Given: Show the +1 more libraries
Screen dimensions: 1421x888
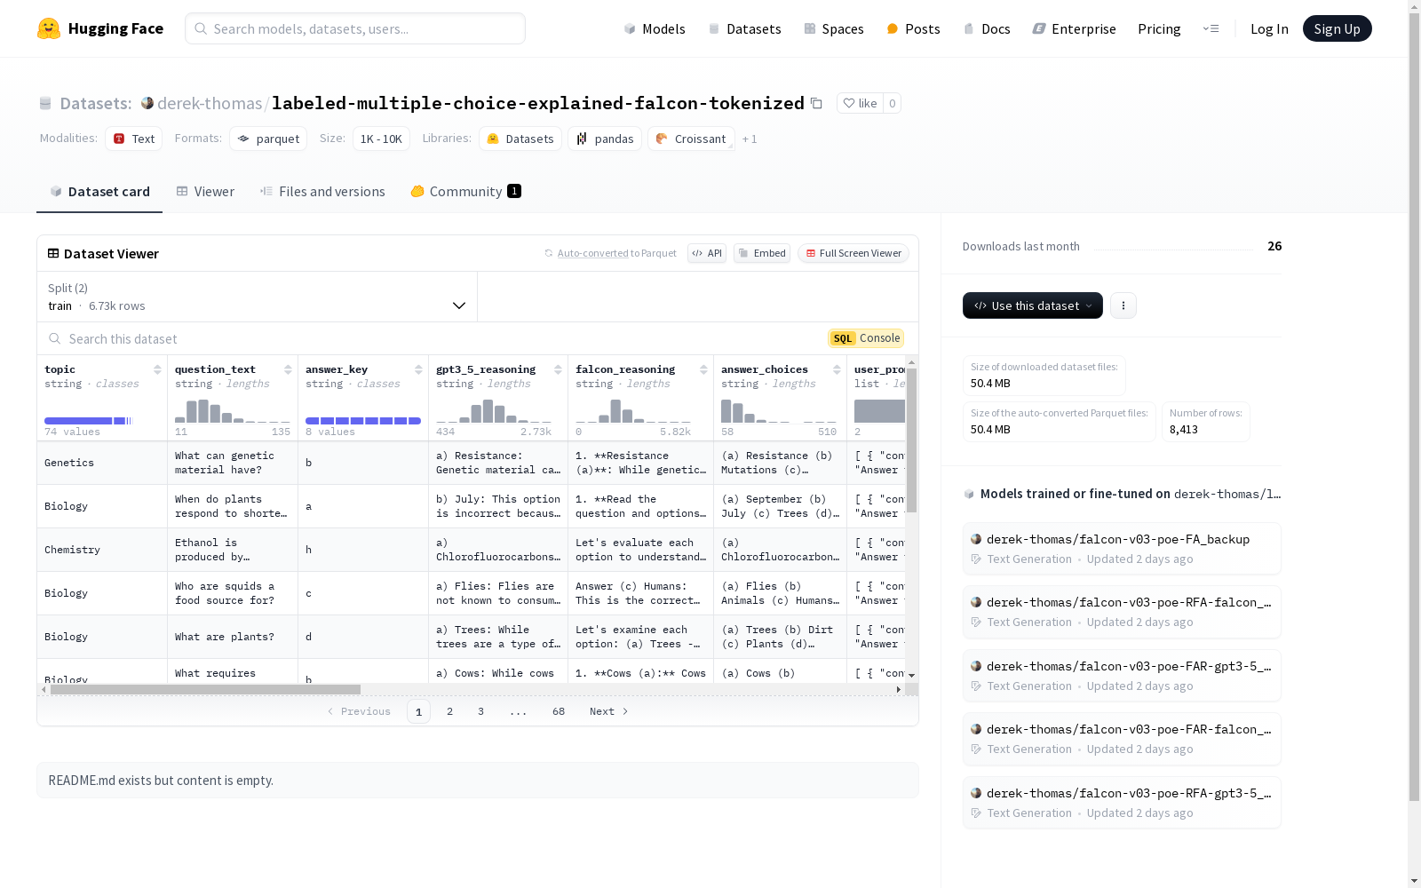Looking at the screenshot, I should (750, 139).
